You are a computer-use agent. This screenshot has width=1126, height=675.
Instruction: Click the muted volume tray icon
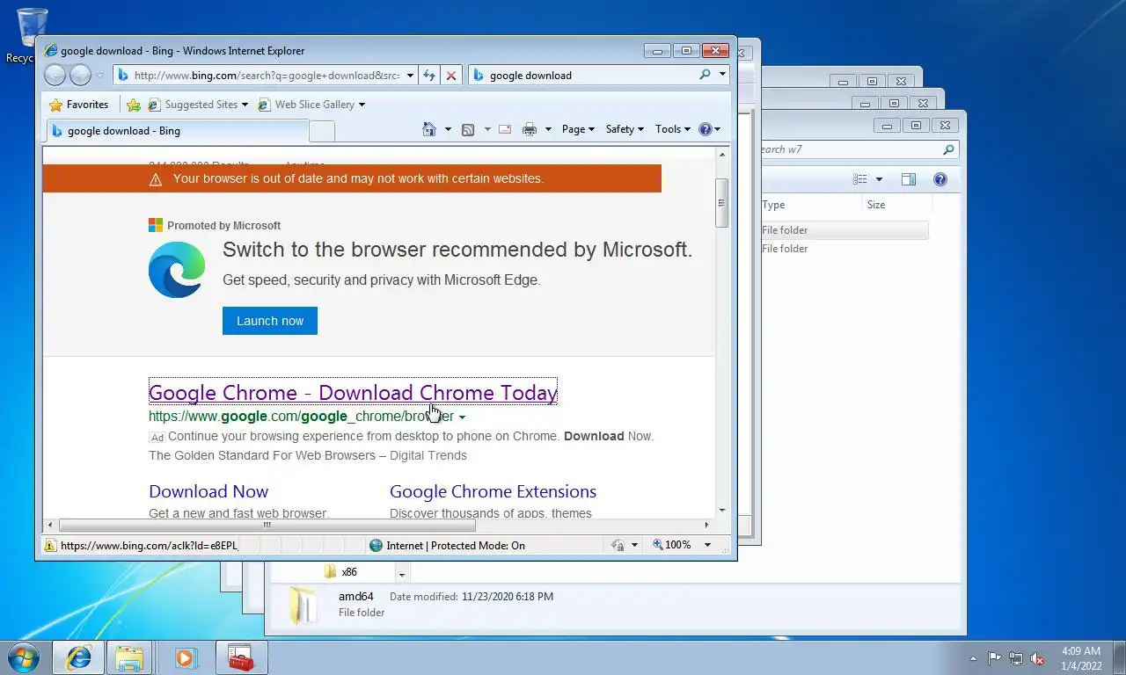[1037, 658]
